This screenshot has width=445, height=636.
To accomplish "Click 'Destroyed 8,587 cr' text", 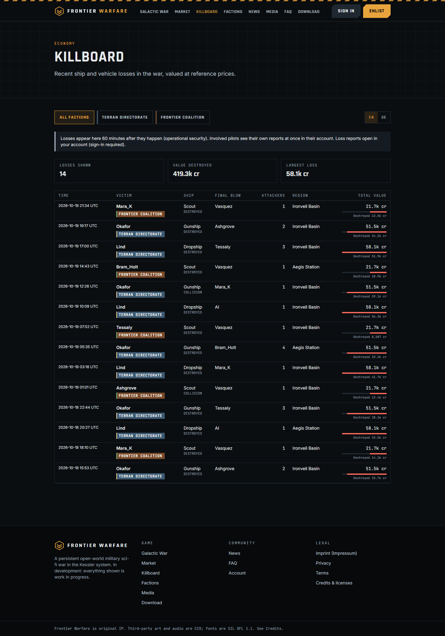I will coord(370,337).
